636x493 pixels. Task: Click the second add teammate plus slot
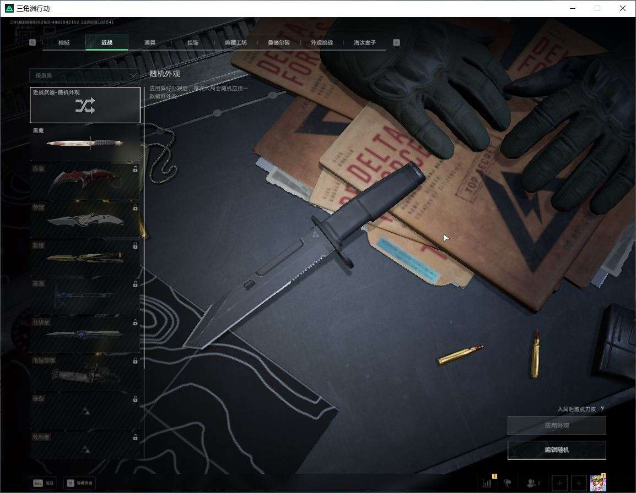(x=579, y=483)
